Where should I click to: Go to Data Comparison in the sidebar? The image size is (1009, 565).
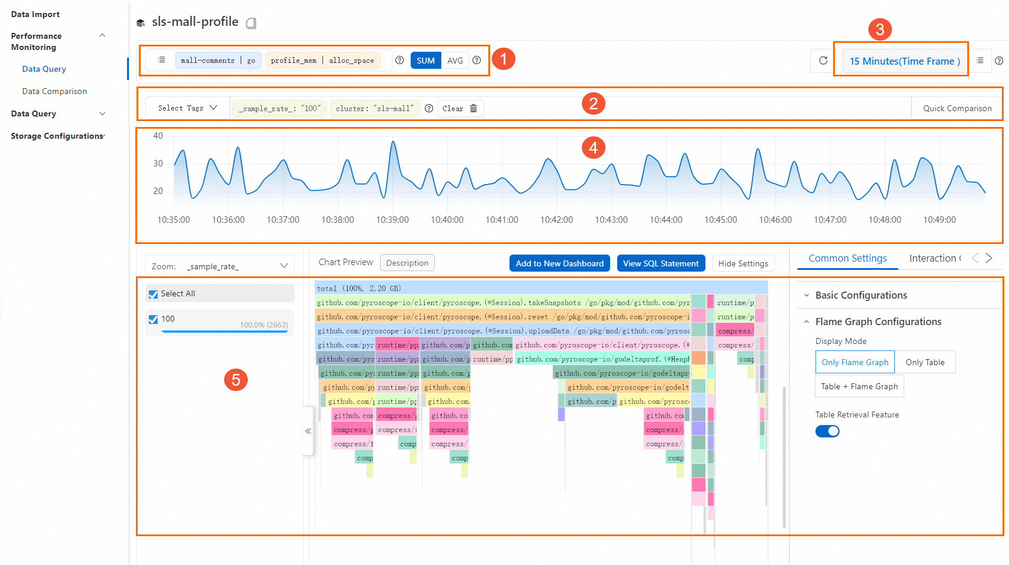click(x=55, y=91)
